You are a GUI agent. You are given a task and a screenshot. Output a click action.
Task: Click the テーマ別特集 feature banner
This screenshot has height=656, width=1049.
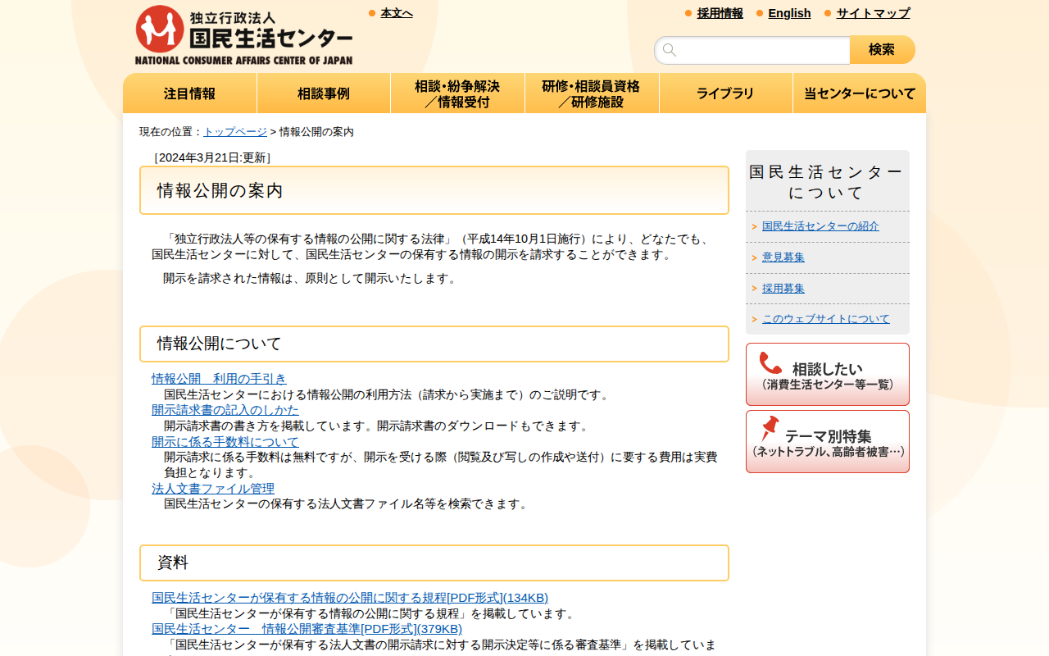[x=828, y=442]
